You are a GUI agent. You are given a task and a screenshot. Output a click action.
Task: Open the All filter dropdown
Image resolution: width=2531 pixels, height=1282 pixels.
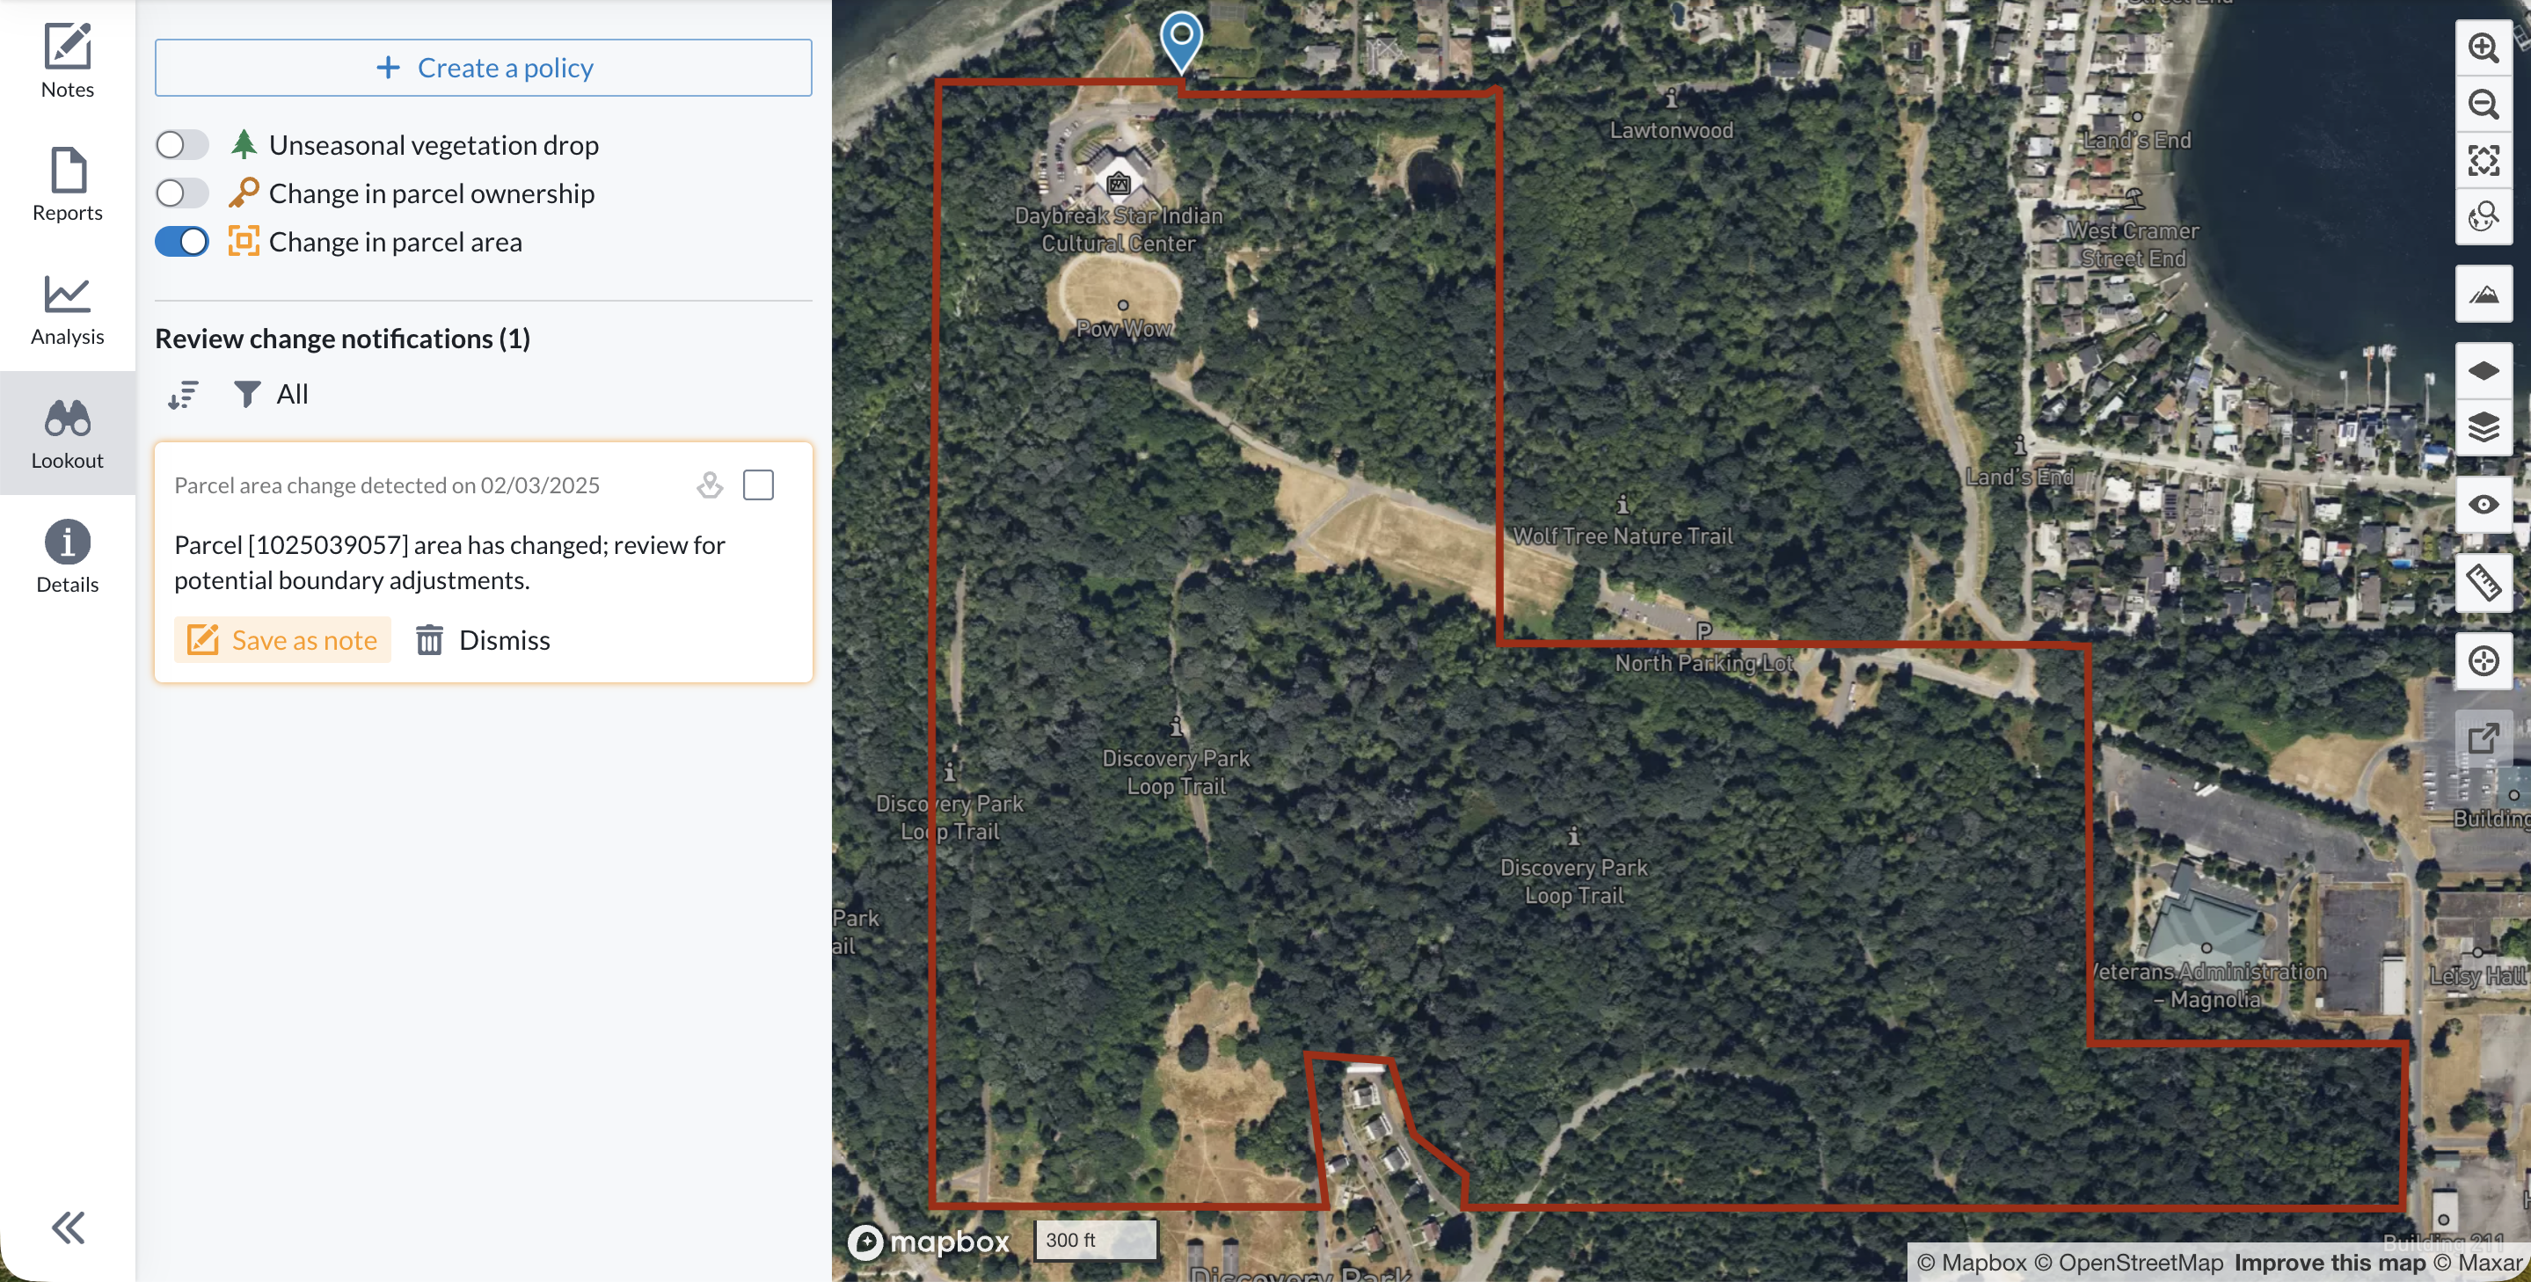271,395
